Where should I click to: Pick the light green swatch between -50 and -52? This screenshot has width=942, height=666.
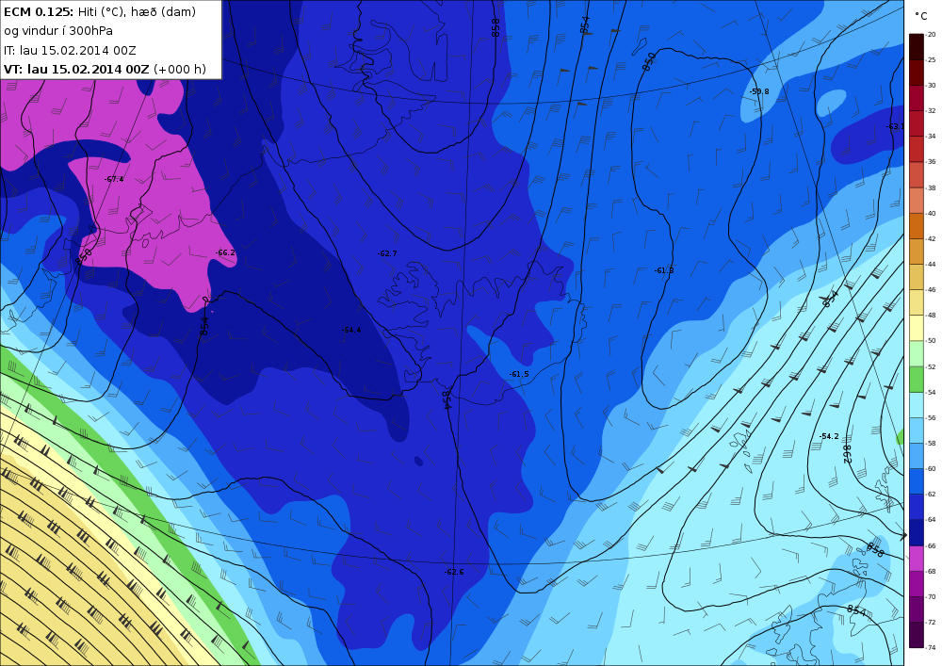click(917, 353)
